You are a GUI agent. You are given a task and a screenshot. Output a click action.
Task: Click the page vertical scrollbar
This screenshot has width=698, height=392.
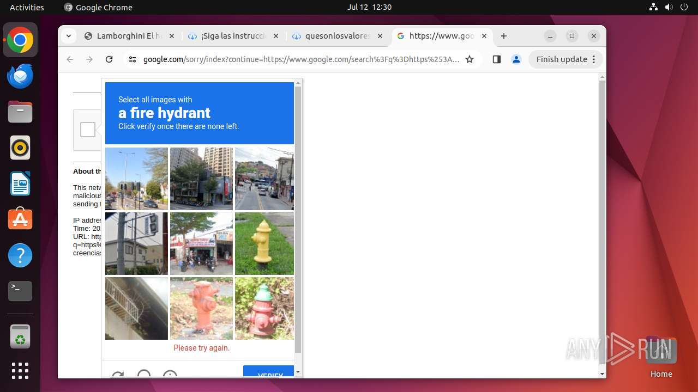pos(602,222)
